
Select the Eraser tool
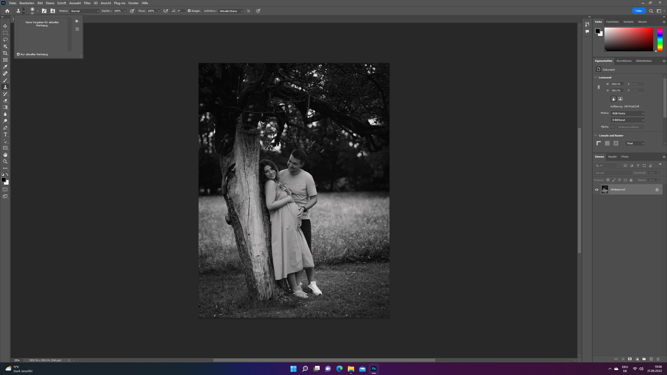click(x=5, y=101)
